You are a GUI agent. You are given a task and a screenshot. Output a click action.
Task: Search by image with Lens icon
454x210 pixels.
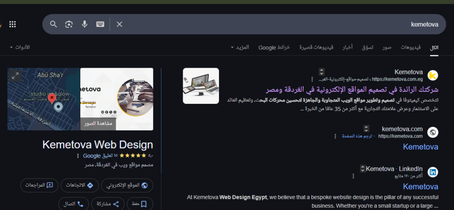[69, 24]
